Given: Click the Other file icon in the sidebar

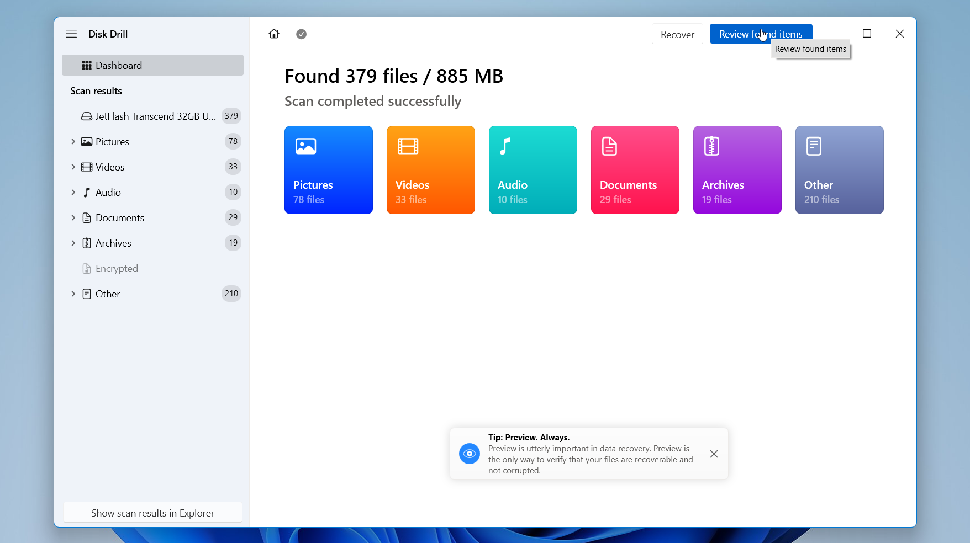Looking at the screenshot, I should (x=87, y=294).
